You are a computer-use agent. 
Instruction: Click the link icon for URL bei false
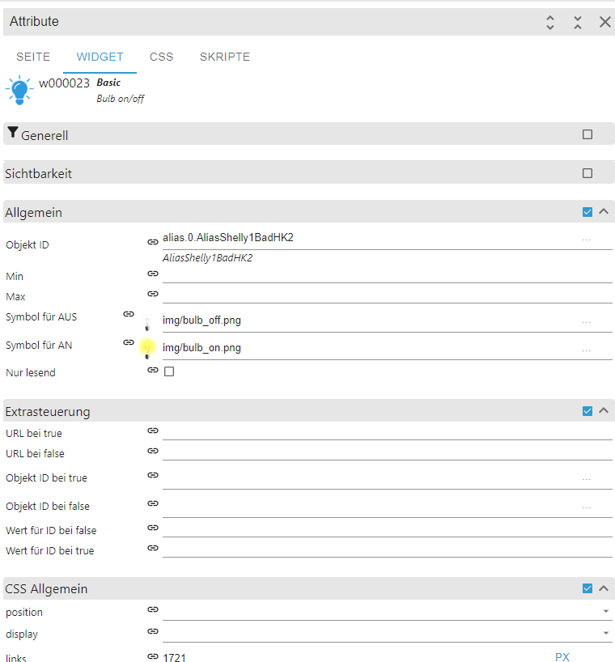[x=153, y=451]
